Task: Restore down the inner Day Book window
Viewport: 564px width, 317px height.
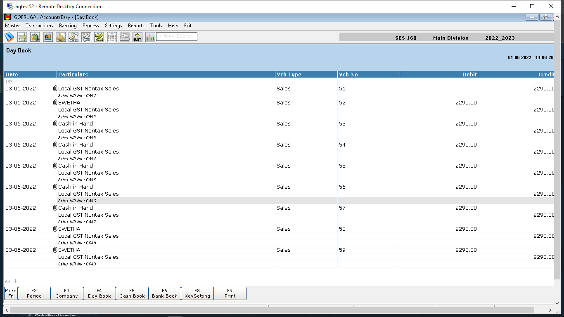Action: tap(545, 17)
